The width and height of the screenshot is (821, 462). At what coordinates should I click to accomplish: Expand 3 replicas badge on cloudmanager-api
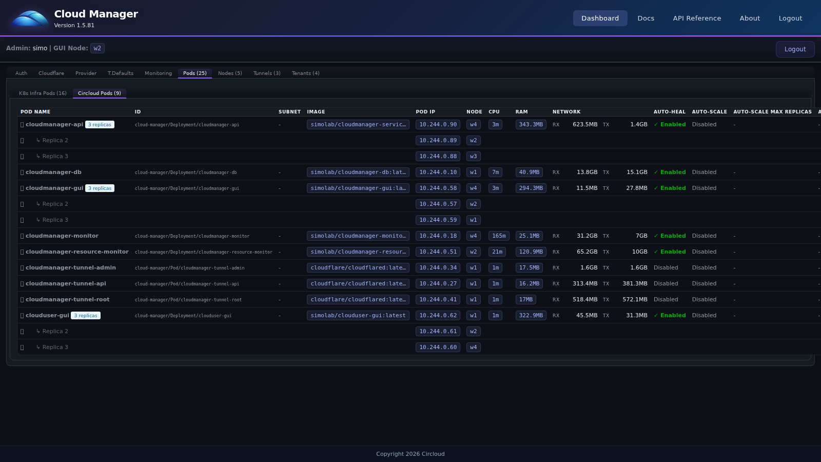(x=100, y=124)
